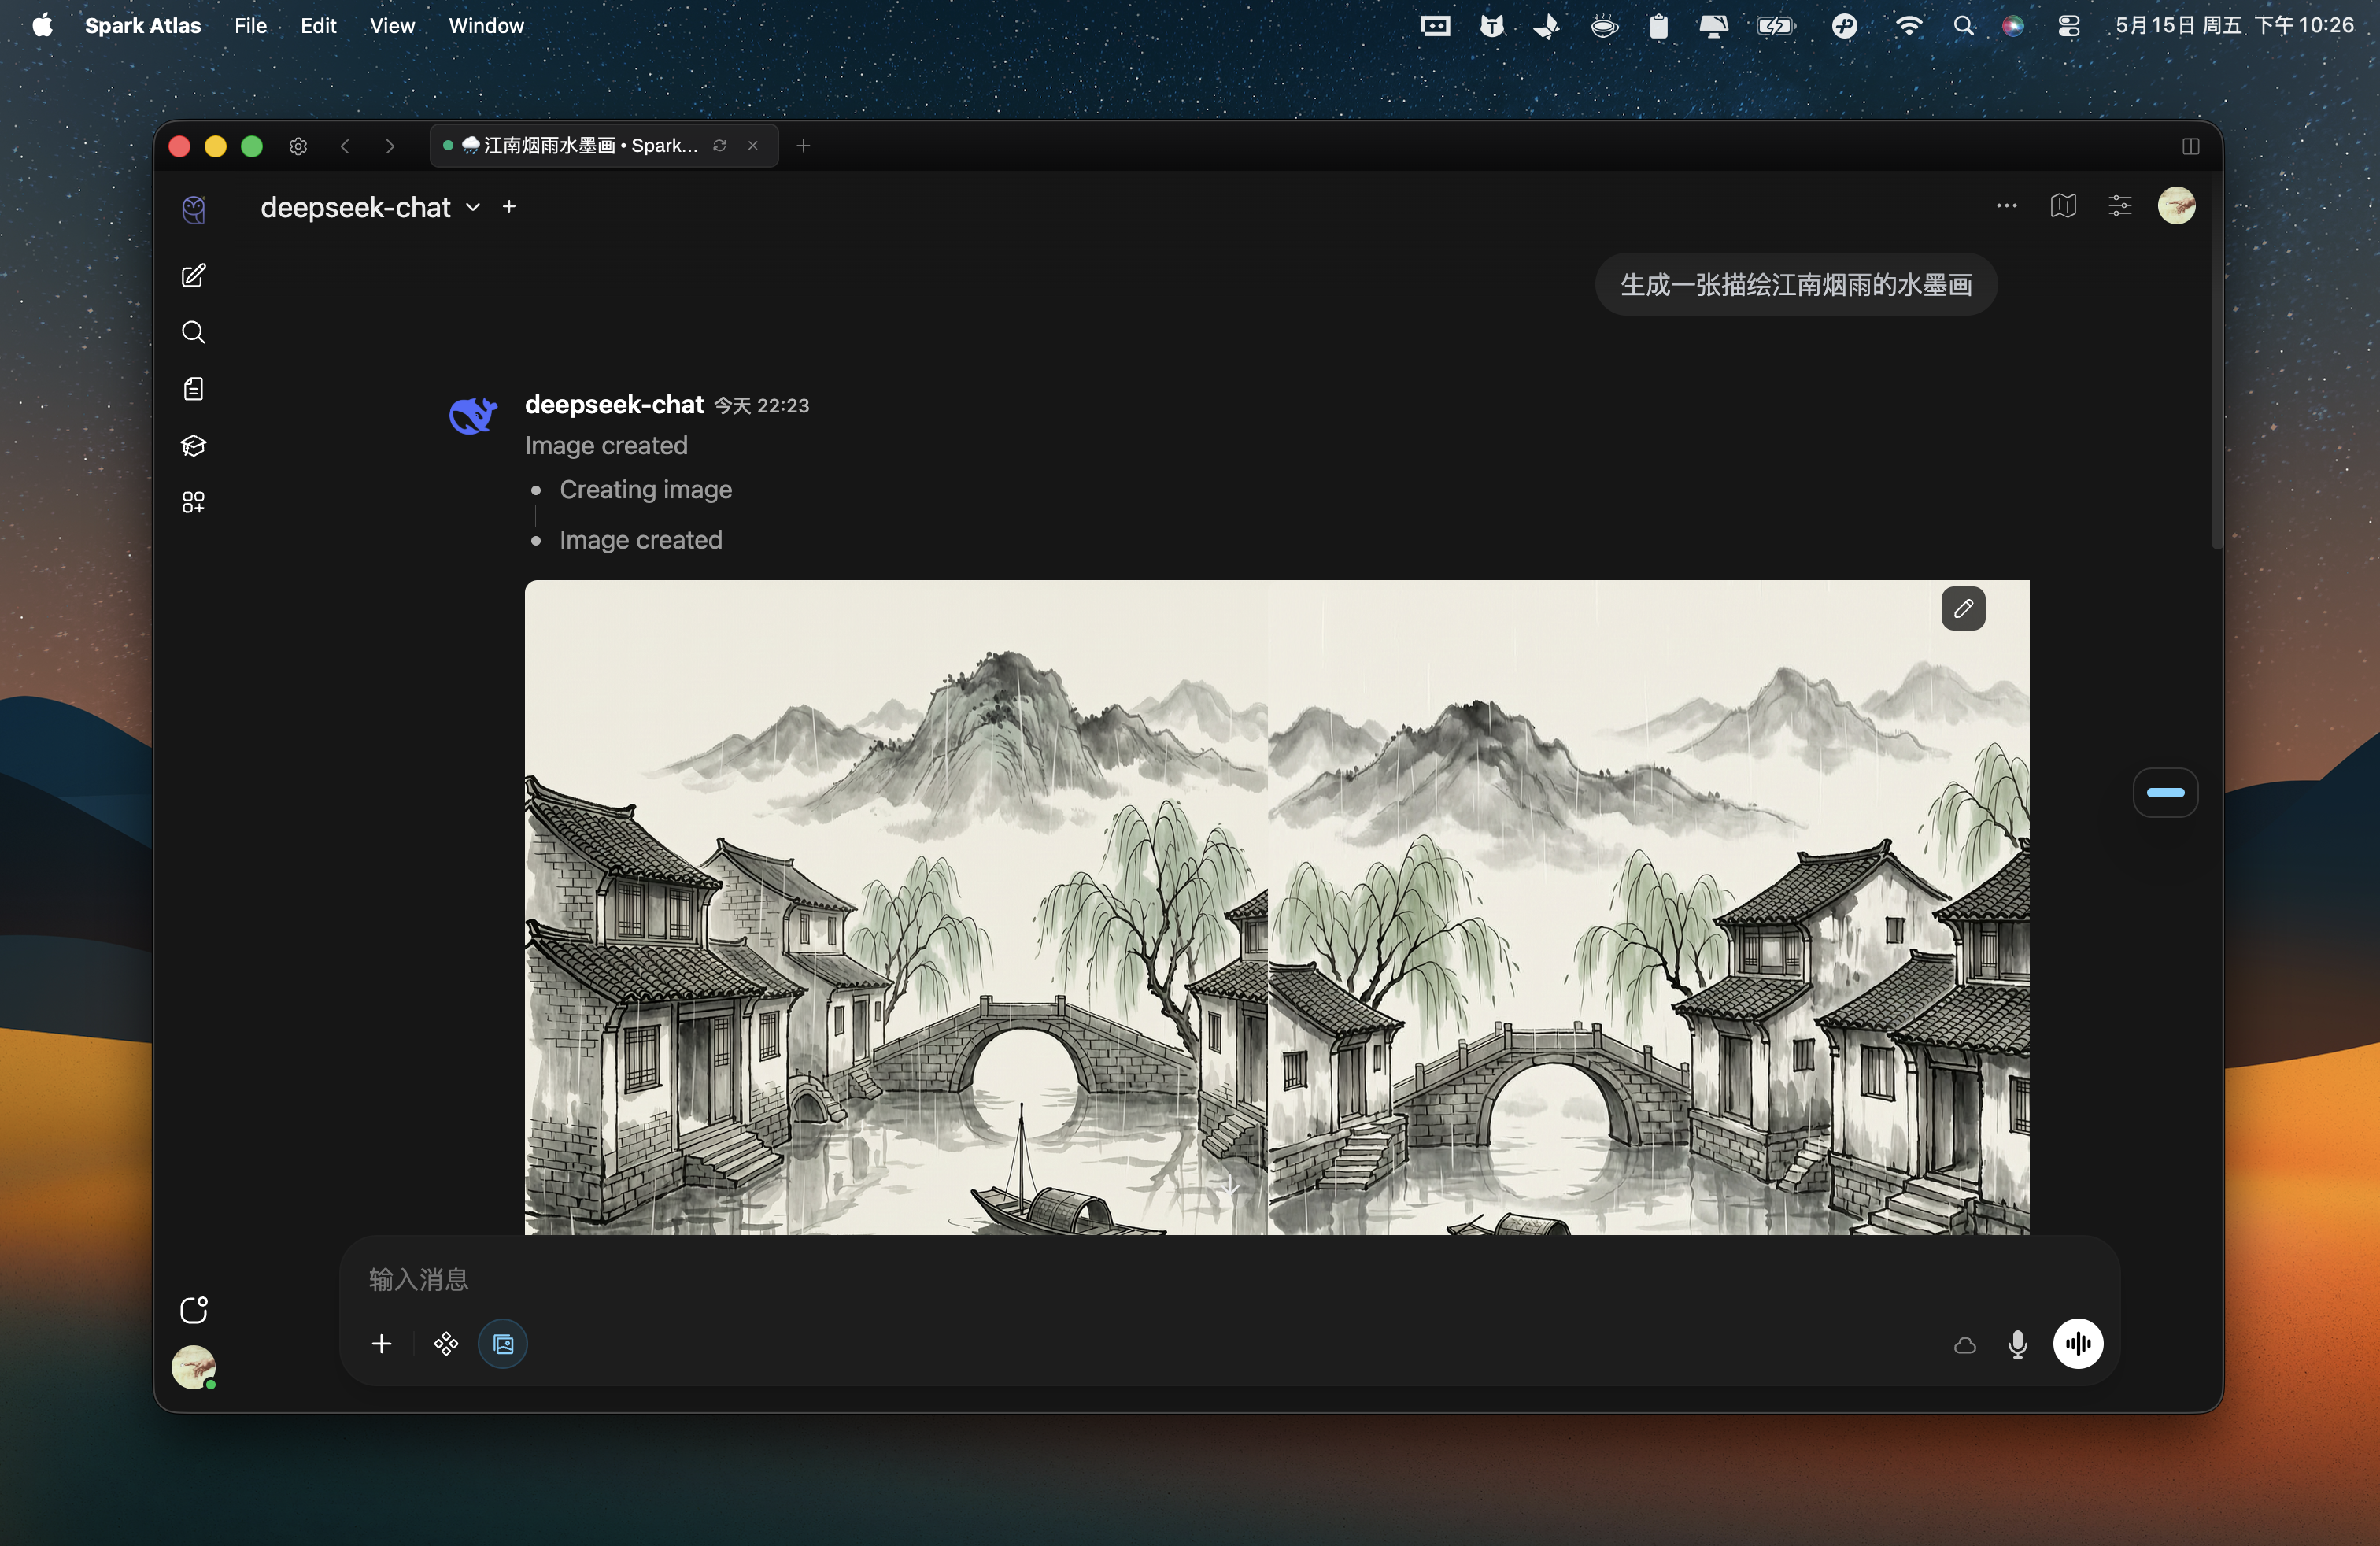Open the three-dots more options menu
This screenshot has width=2380, height=1546.
[x=2006, y=206]
